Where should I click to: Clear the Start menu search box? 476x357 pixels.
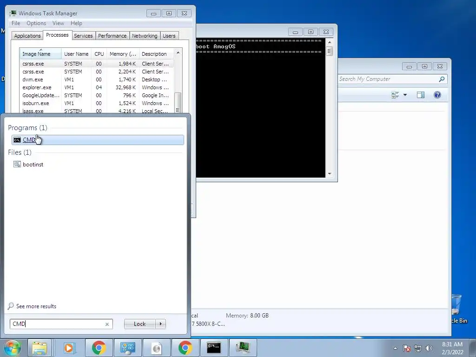pyautogui.click(x=107, y=324)
